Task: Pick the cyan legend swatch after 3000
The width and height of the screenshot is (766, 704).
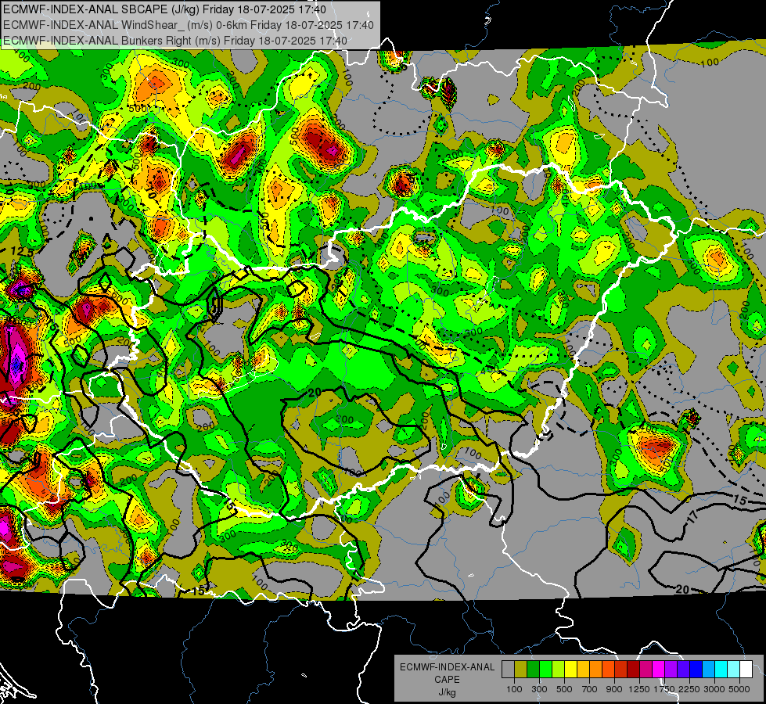Action: coord(721,670)
